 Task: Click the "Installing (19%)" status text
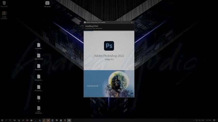92,26
